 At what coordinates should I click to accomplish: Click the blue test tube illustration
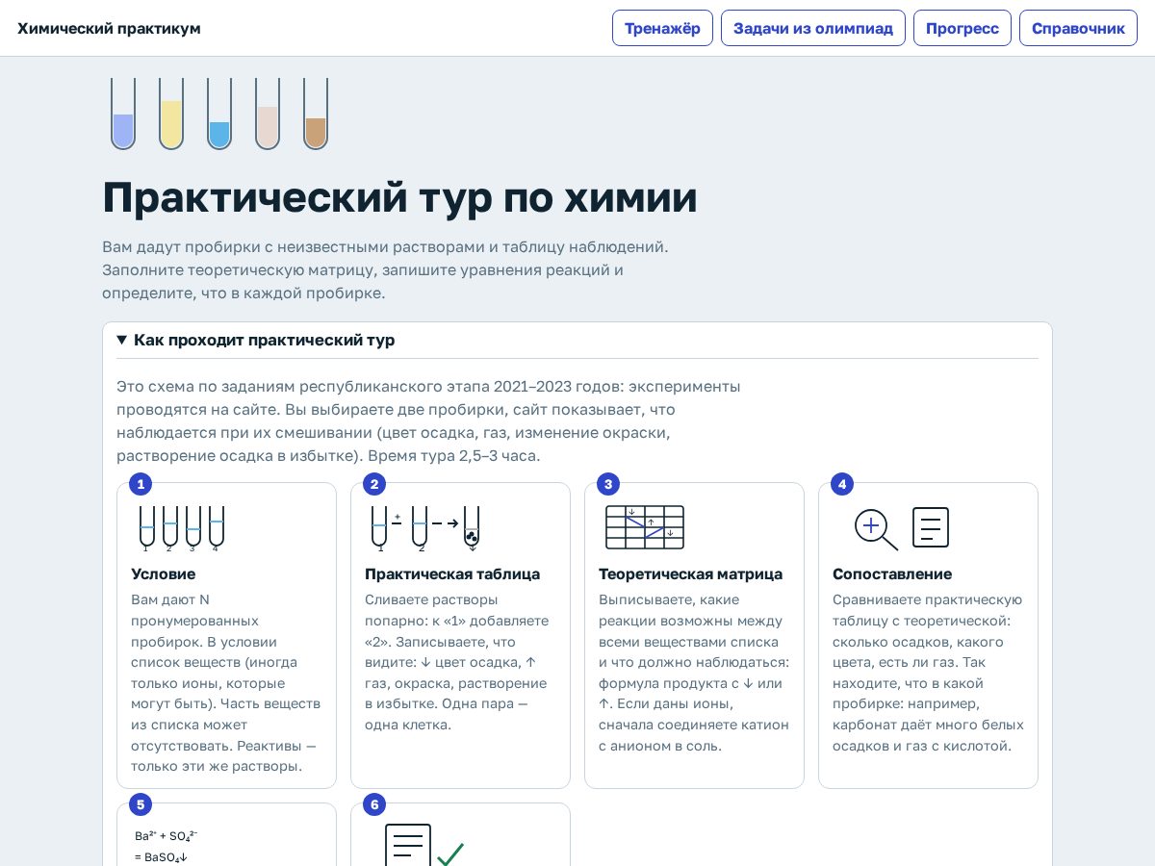pyautogui.click(x=219, y=114)
